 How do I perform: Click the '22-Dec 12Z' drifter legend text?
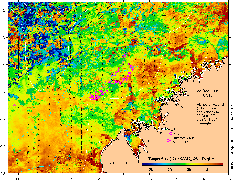(181, 142)
